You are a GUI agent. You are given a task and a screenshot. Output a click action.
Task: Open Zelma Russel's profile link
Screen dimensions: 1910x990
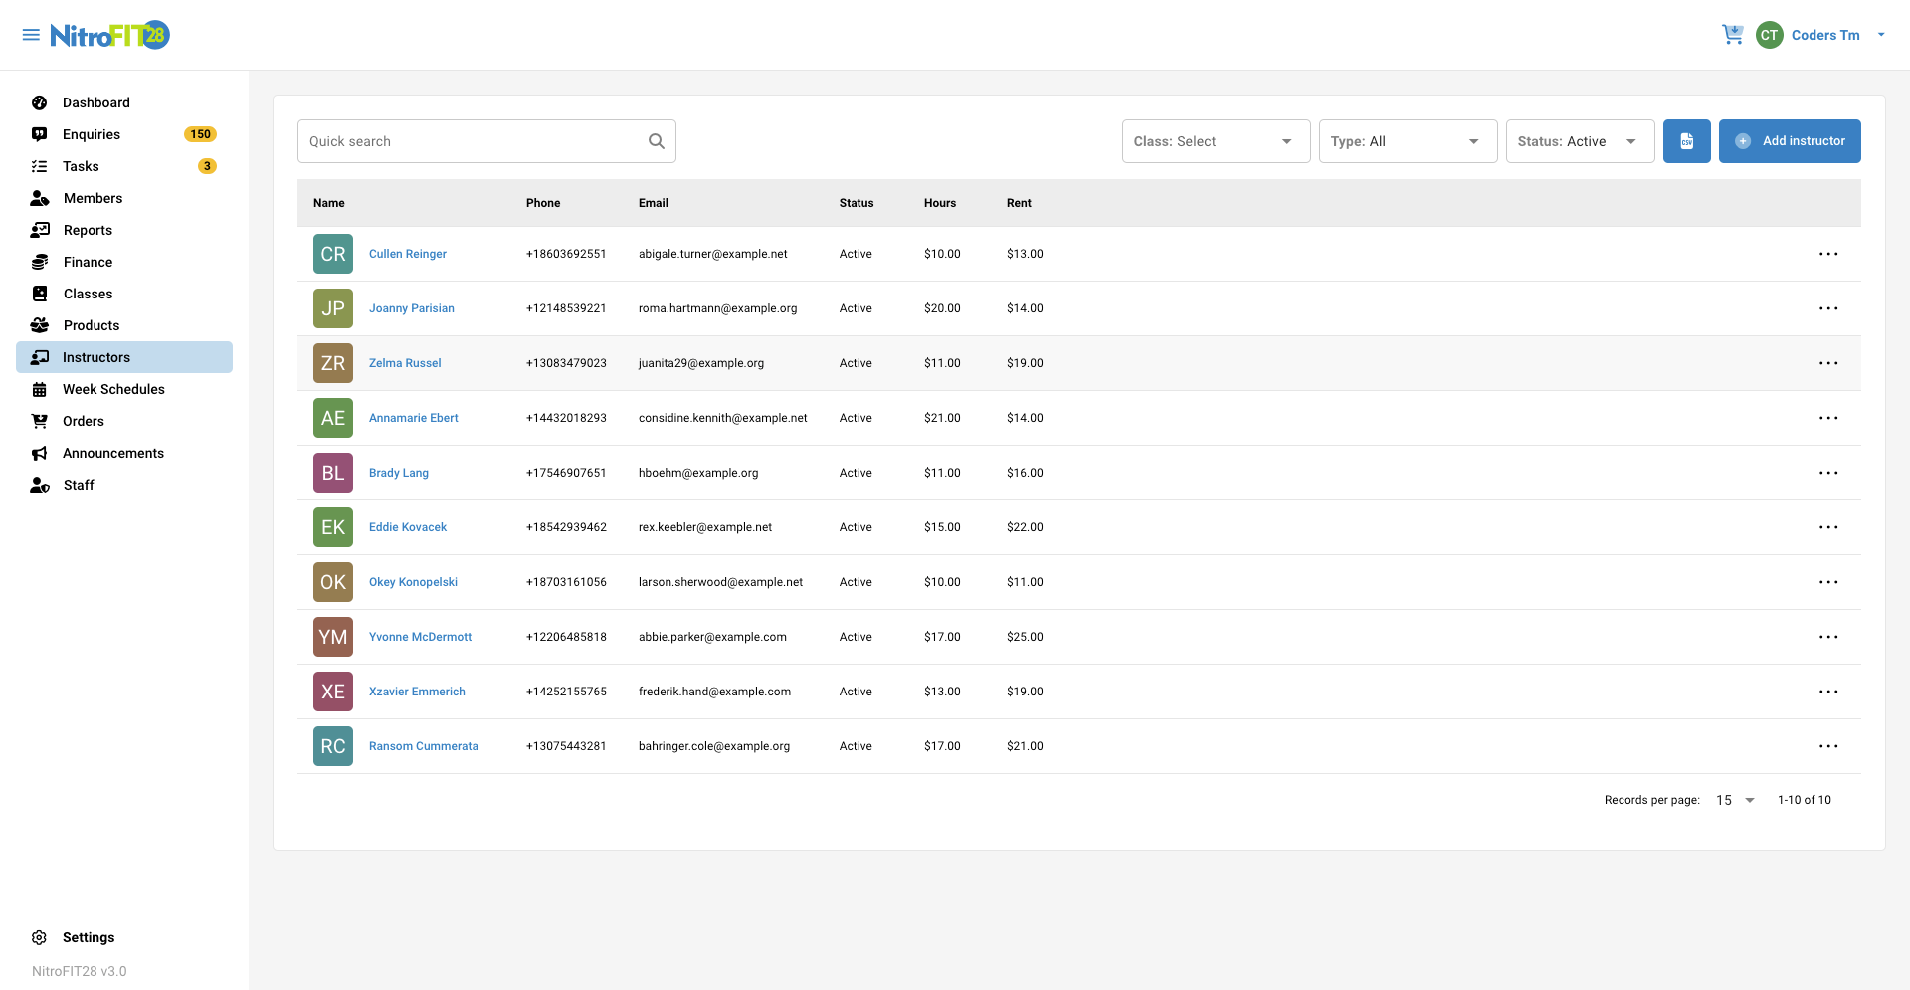[405, 363]
